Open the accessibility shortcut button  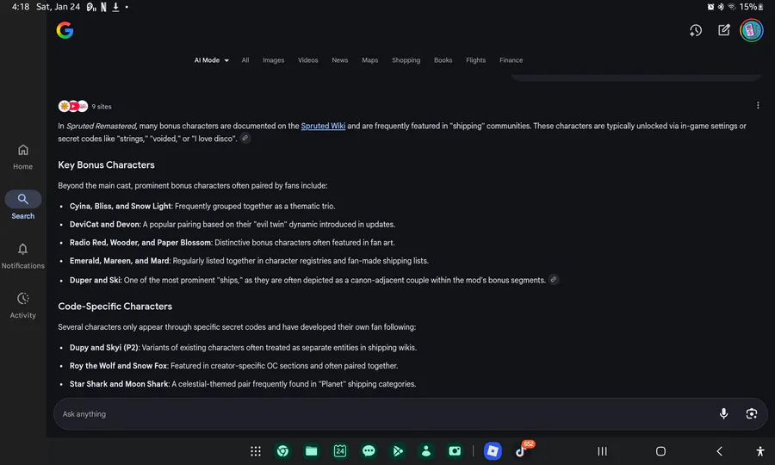tap(760, 451)
